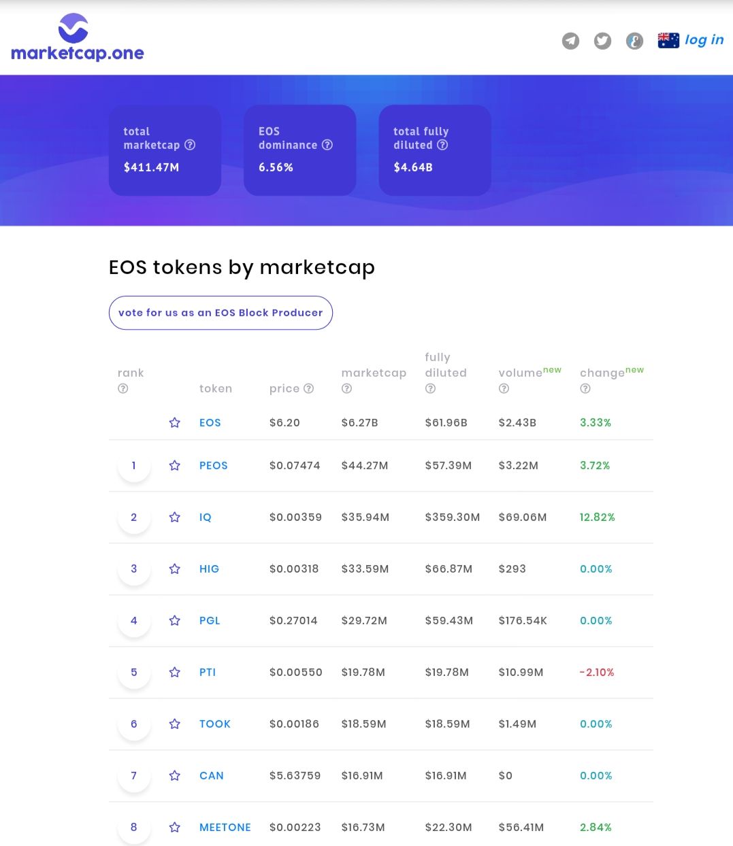Sort by fully diluted column header
Viewport: 733px width, 846px height.
[446, 365]
